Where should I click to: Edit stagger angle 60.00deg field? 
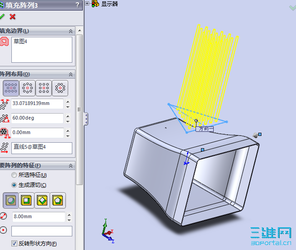click(x=37, y=118)
